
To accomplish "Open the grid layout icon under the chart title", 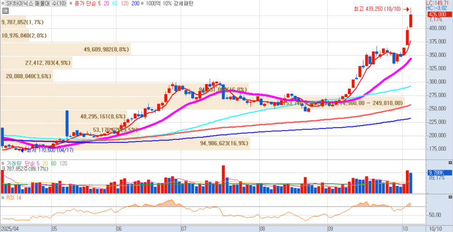I will click(x=5, y=11).
